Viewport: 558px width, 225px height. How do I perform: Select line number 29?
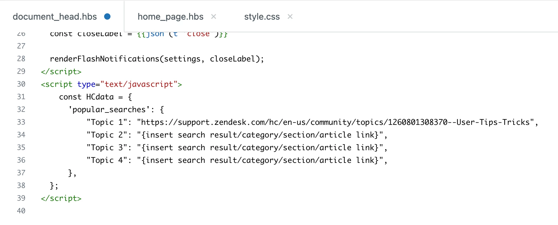[21, 71]
